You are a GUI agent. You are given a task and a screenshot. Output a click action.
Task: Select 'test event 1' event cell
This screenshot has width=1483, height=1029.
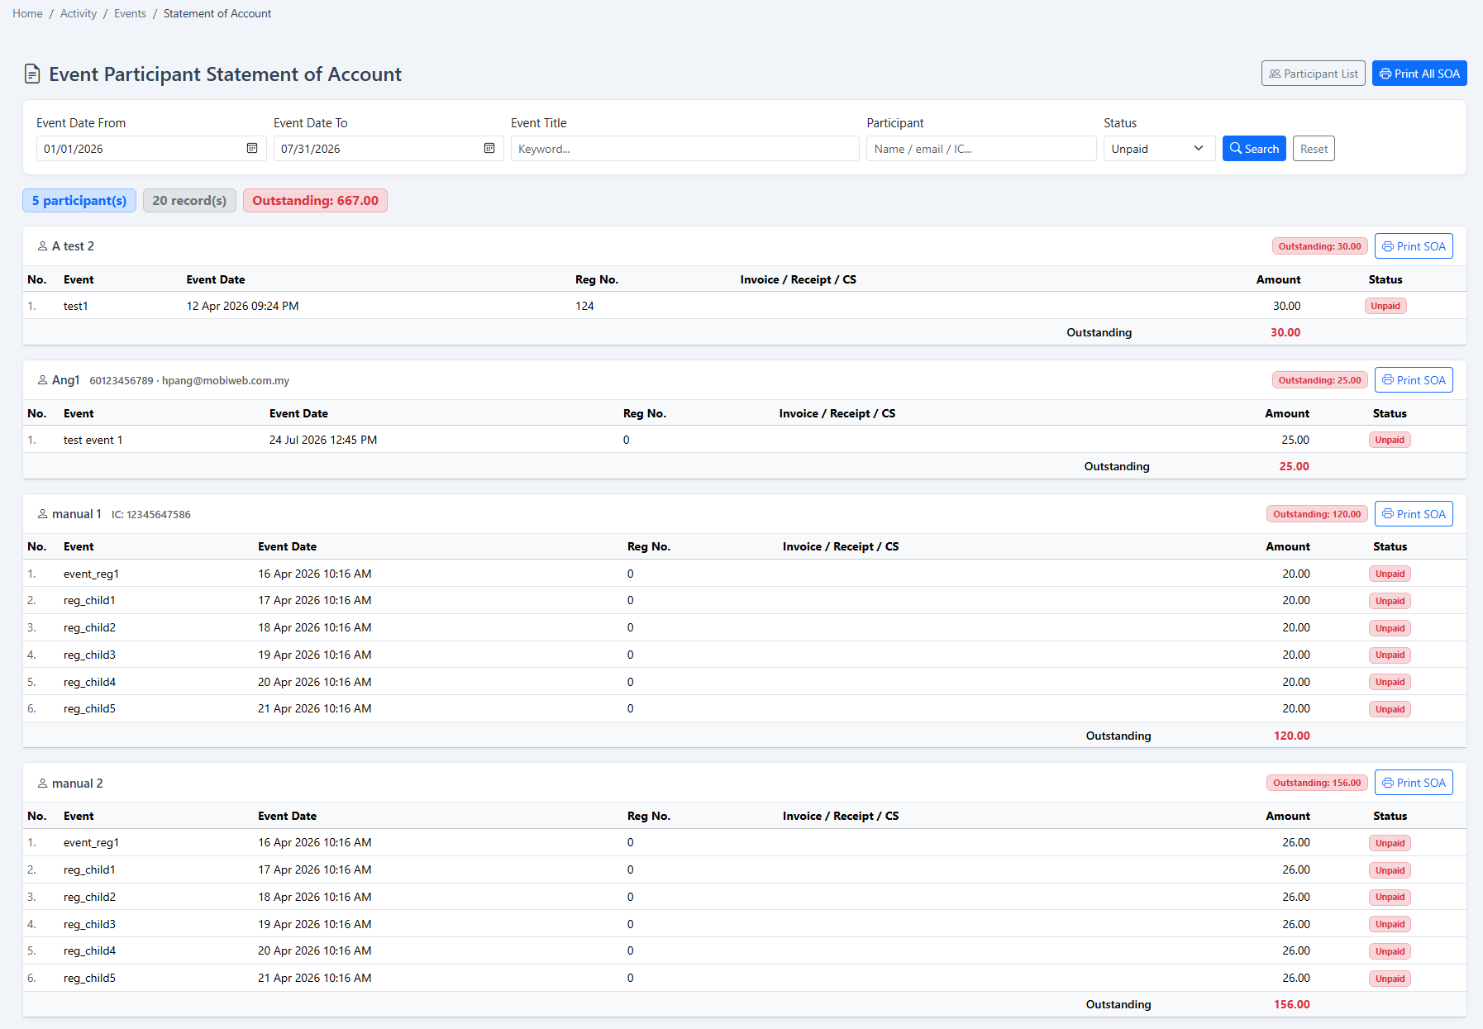click(93, 440)
